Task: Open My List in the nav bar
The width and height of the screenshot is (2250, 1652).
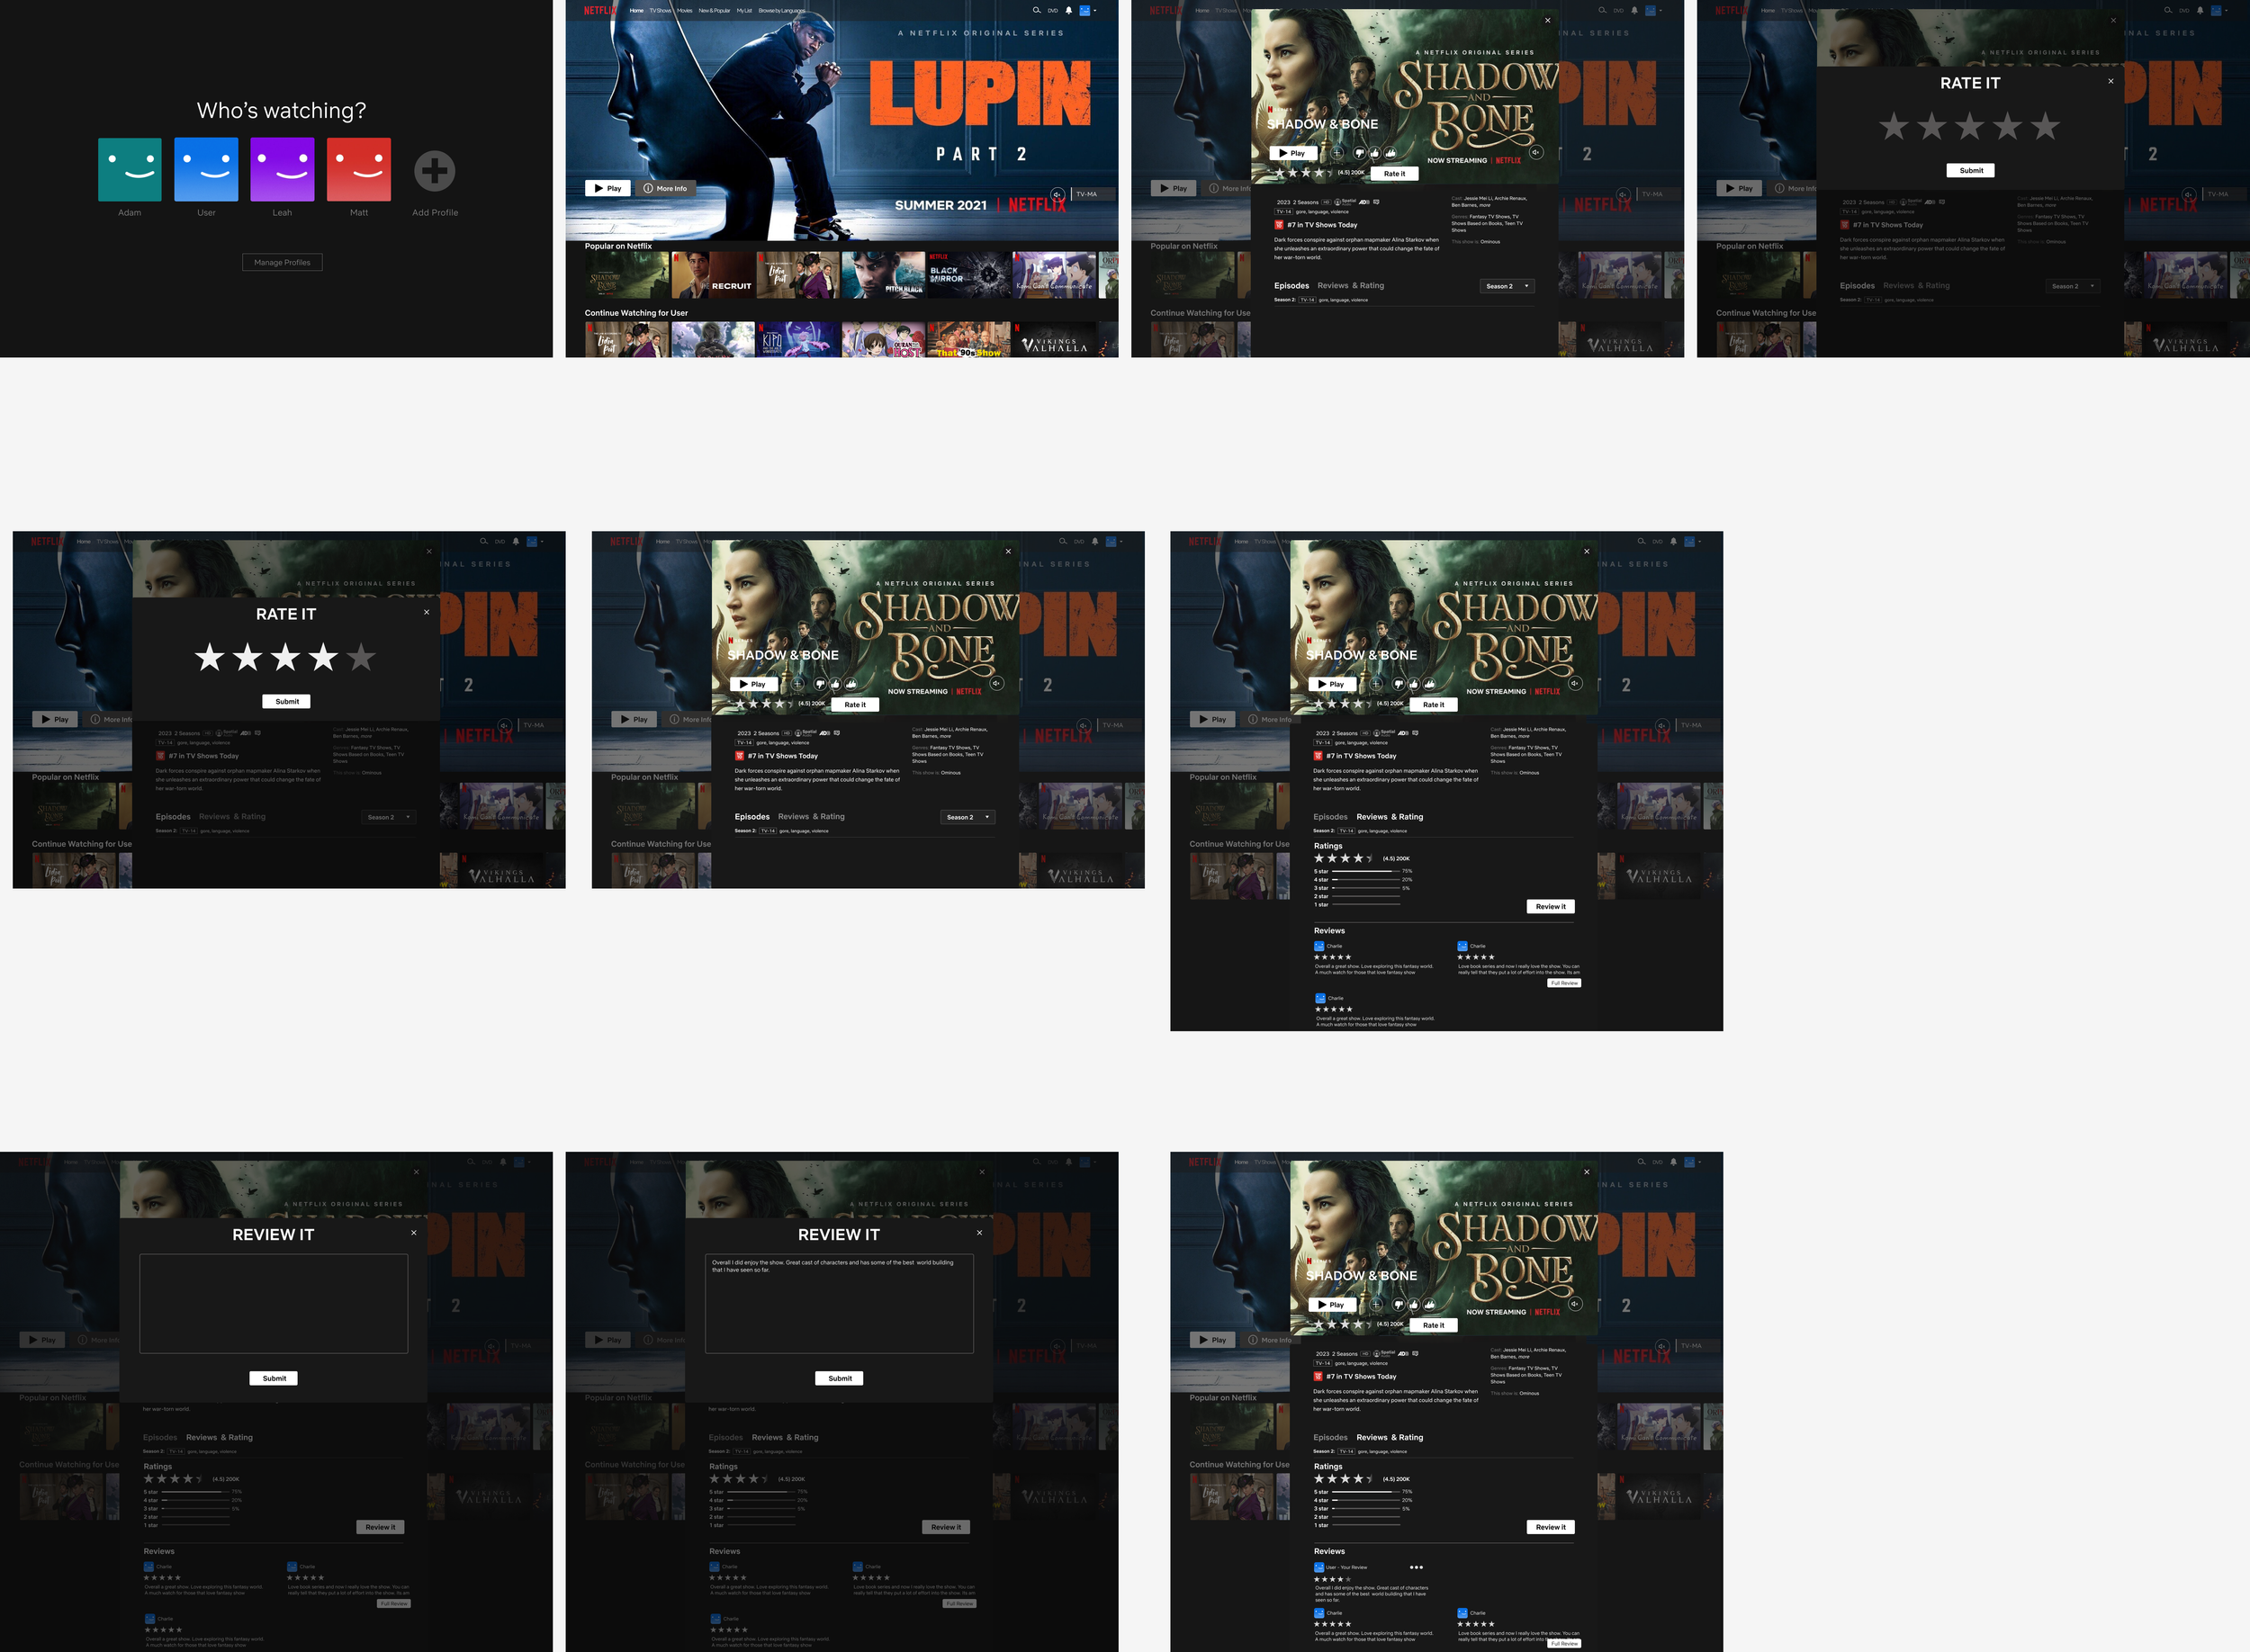Action: (744, 10)
